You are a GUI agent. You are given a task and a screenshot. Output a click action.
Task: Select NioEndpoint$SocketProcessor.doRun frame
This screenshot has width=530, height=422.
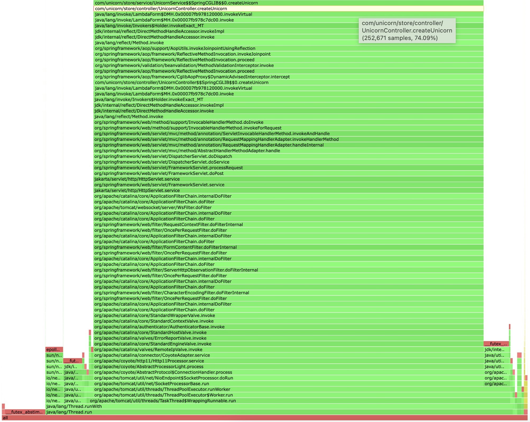pyautogui.click(x=288, y=378)
